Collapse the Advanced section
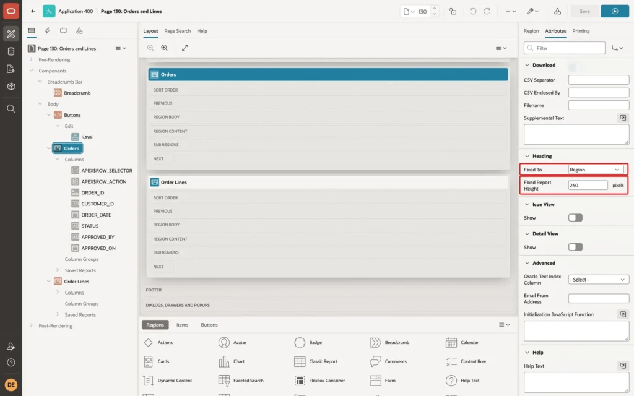Screen dimensions: 634x396 coord(527,263)
